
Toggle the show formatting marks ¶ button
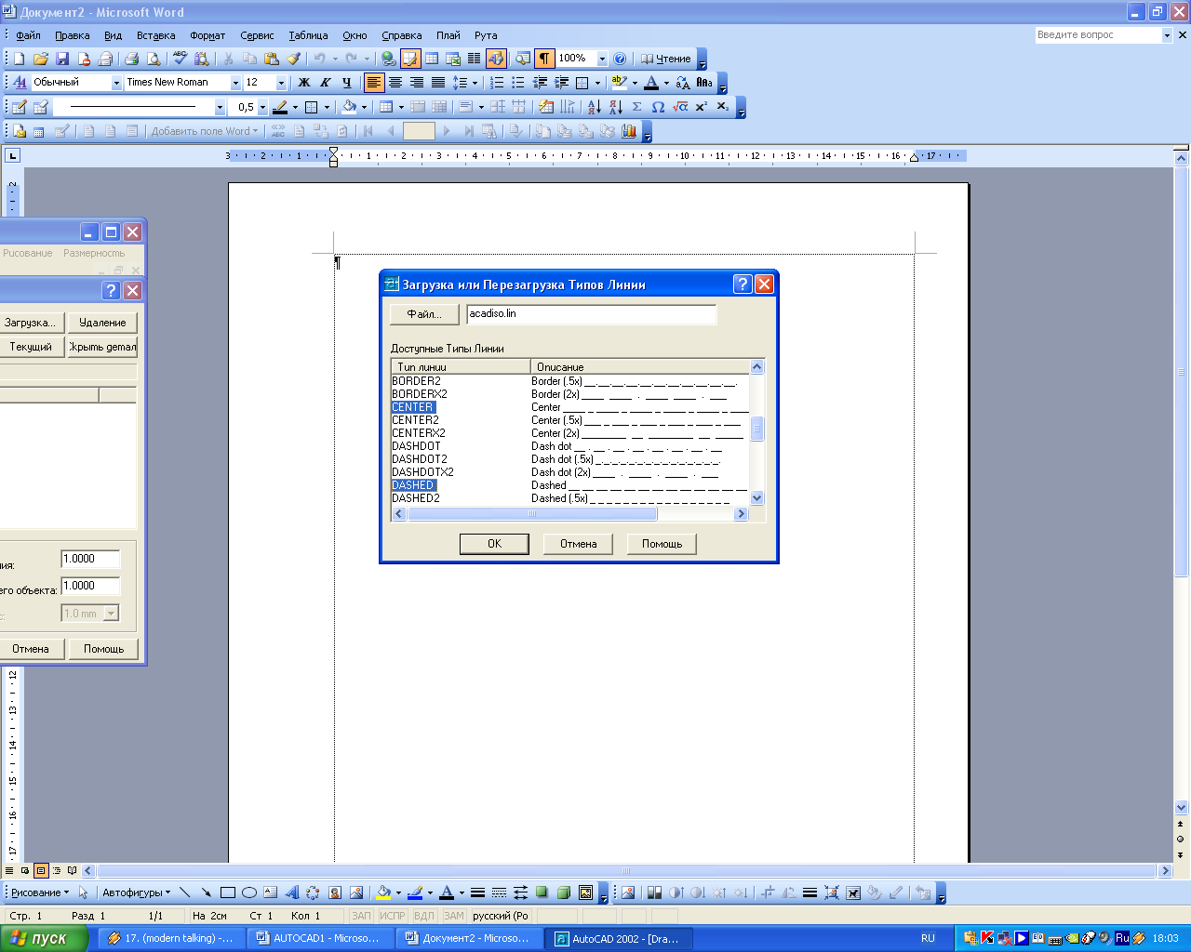pos(544,59)
